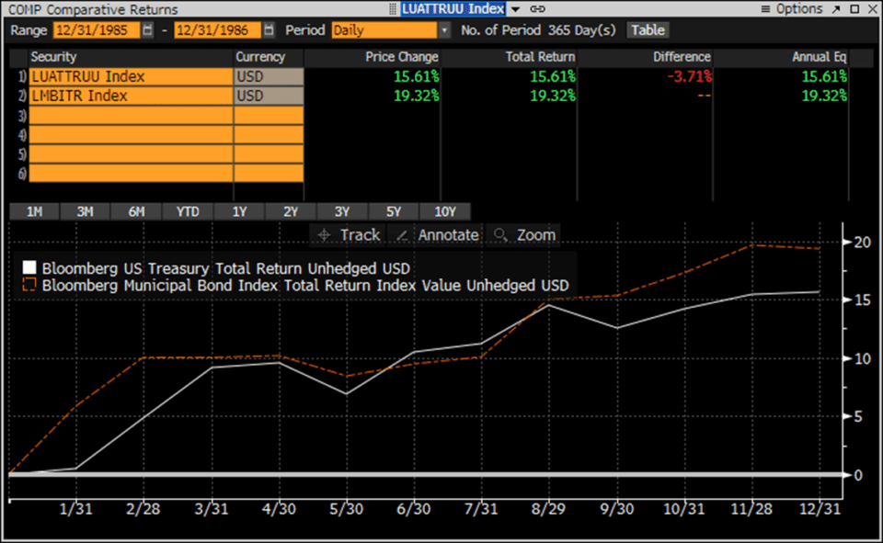Click the Table button

coord(648,29)
